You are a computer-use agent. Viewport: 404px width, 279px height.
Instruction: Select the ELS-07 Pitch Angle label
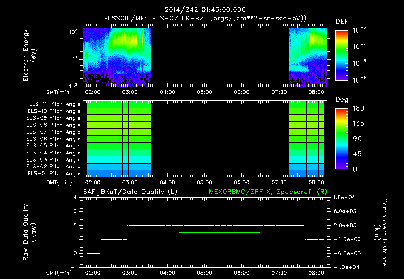point(54,132)
